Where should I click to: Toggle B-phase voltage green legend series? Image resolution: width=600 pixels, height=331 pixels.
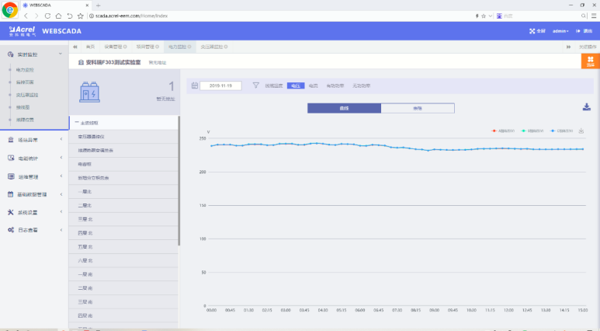coord(532,131)
